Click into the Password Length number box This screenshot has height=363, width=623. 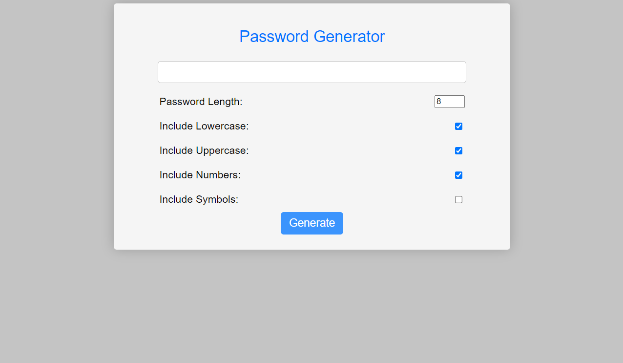tap(449, 102)
